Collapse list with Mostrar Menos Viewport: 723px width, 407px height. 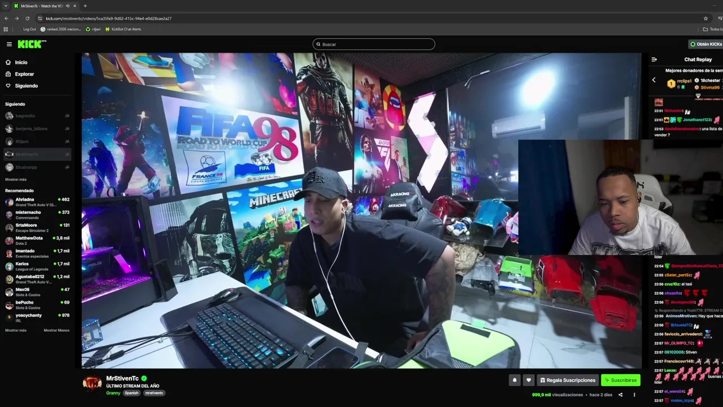click(x=56, y=330)
